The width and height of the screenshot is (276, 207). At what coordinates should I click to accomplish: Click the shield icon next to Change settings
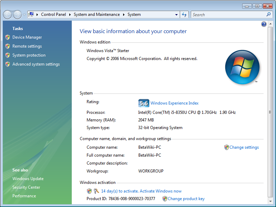pyautogui.click(x=226, y=147)
